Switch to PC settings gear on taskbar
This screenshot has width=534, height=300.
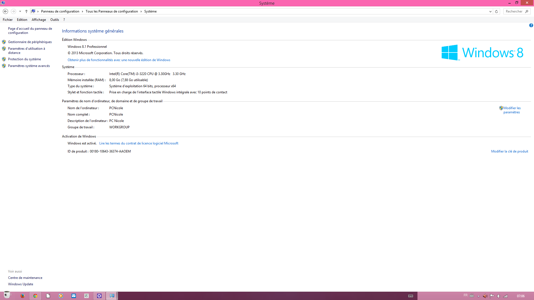(x=99, y=296)
